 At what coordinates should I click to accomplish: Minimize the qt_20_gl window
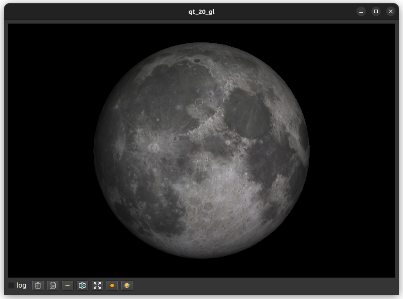pyautogui.click(x=361, y=12)
